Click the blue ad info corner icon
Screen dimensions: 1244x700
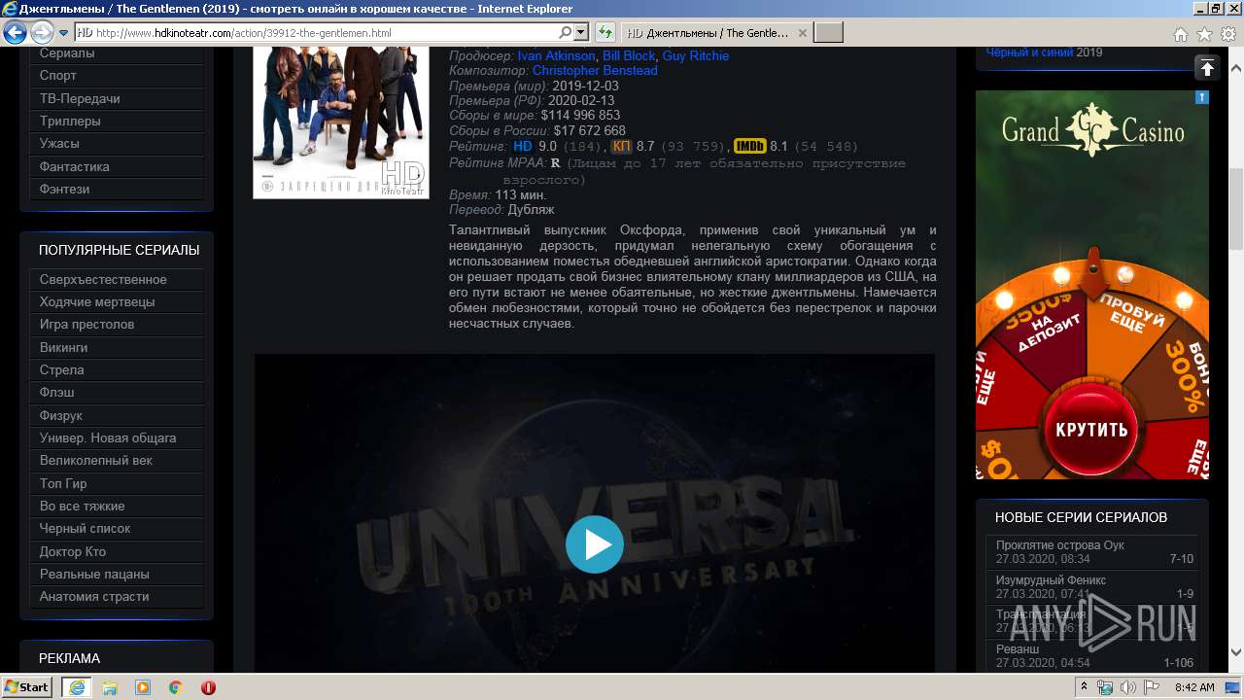tap(1202, 97)
